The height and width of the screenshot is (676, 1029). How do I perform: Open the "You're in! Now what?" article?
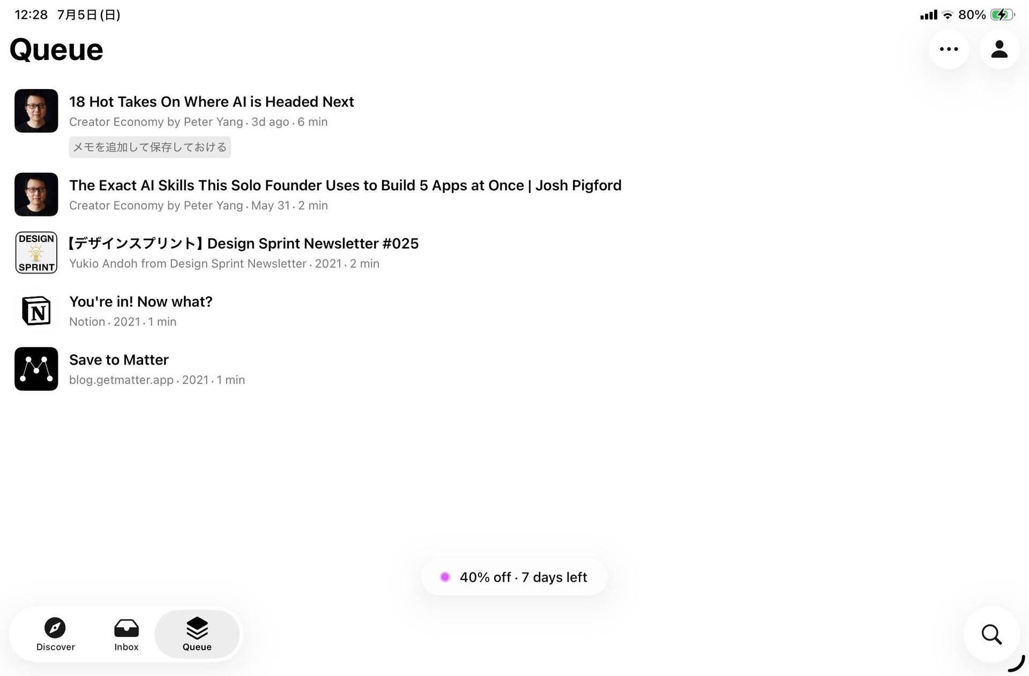(x=141, y=302)
